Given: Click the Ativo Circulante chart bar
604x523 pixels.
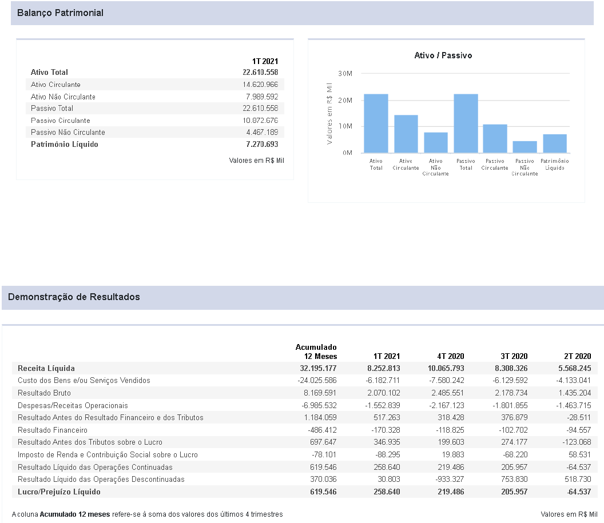Looking at the screenshot, I should point(406,134).
